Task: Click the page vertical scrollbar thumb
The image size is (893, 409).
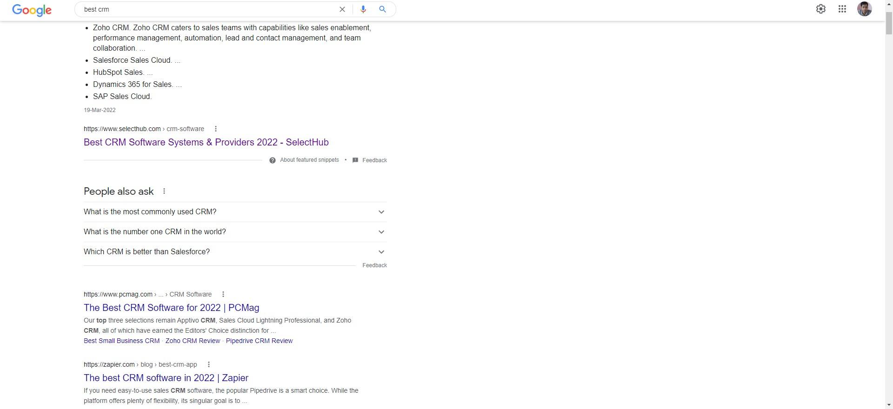Action: (889, 23)
